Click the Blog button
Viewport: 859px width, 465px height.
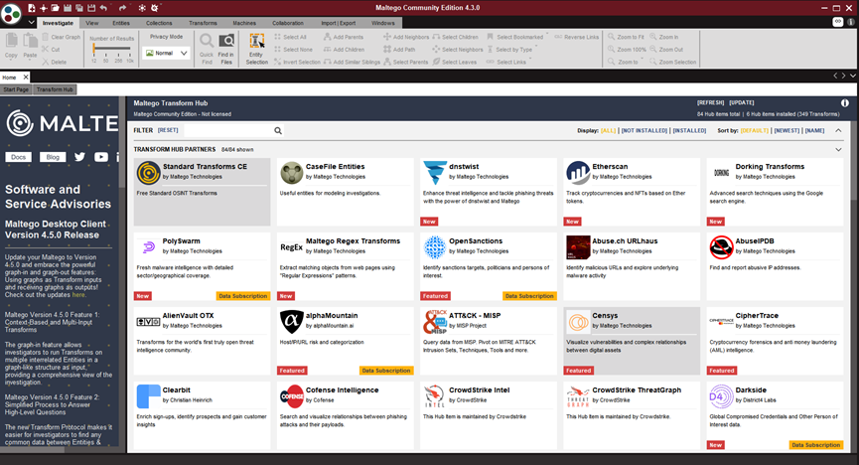(54, 157)
